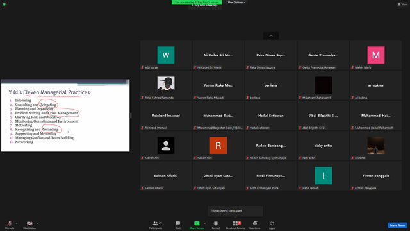Click the muted mic icon beside Raihan Fikri
The image size is (410, 231).
tap(195, 158)
